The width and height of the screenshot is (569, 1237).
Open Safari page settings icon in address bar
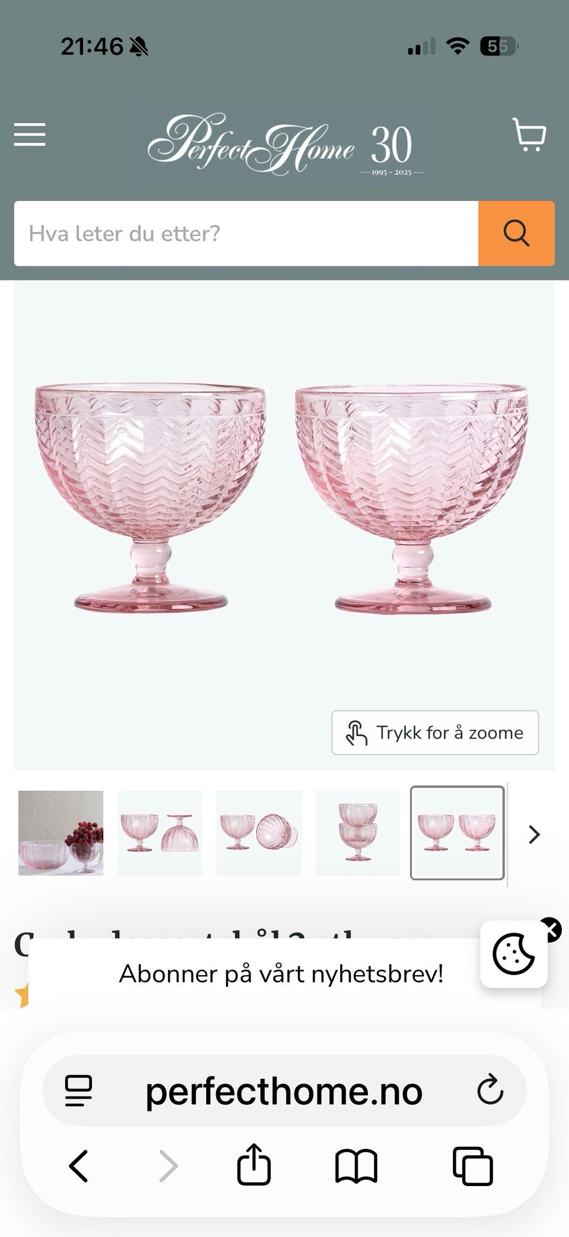pyautogui.click(x=78, y=1091)
